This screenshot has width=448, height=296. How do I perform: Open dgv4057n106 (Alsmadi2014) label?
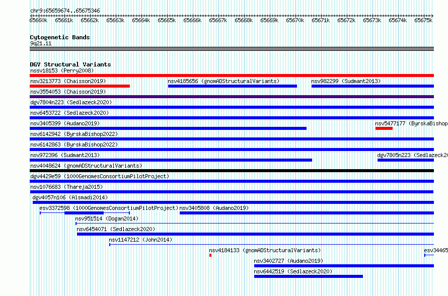point(70,197)
